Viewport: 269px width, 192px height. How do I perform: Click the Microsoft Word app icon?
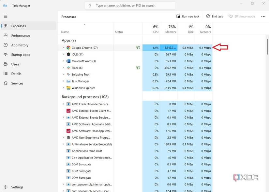68,61
